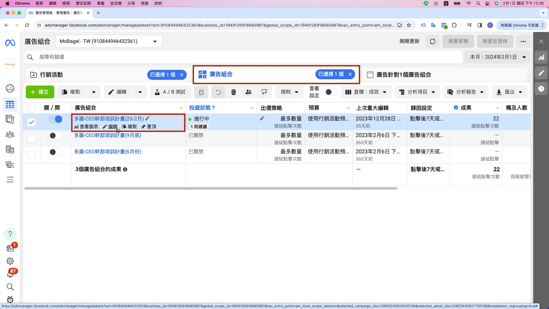This screenshot has width=549, height=309.
Task: Open the billing coins stack icon
Action: click(10, 149)
